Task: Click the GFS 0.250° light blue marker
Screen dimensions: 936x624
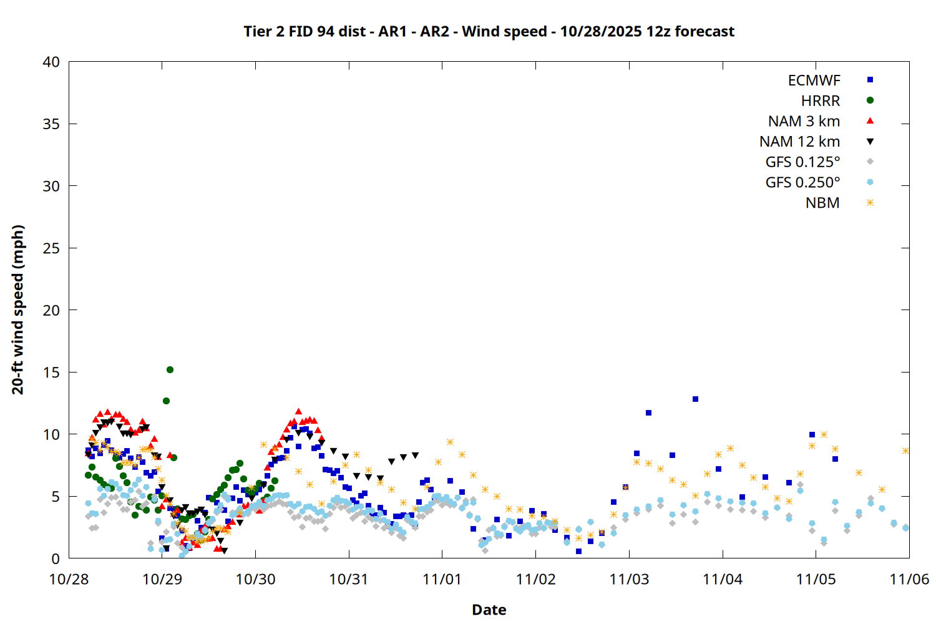Action: click(x=870, y=182)
